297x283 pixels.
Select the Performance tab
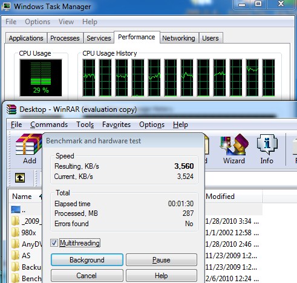137,37
